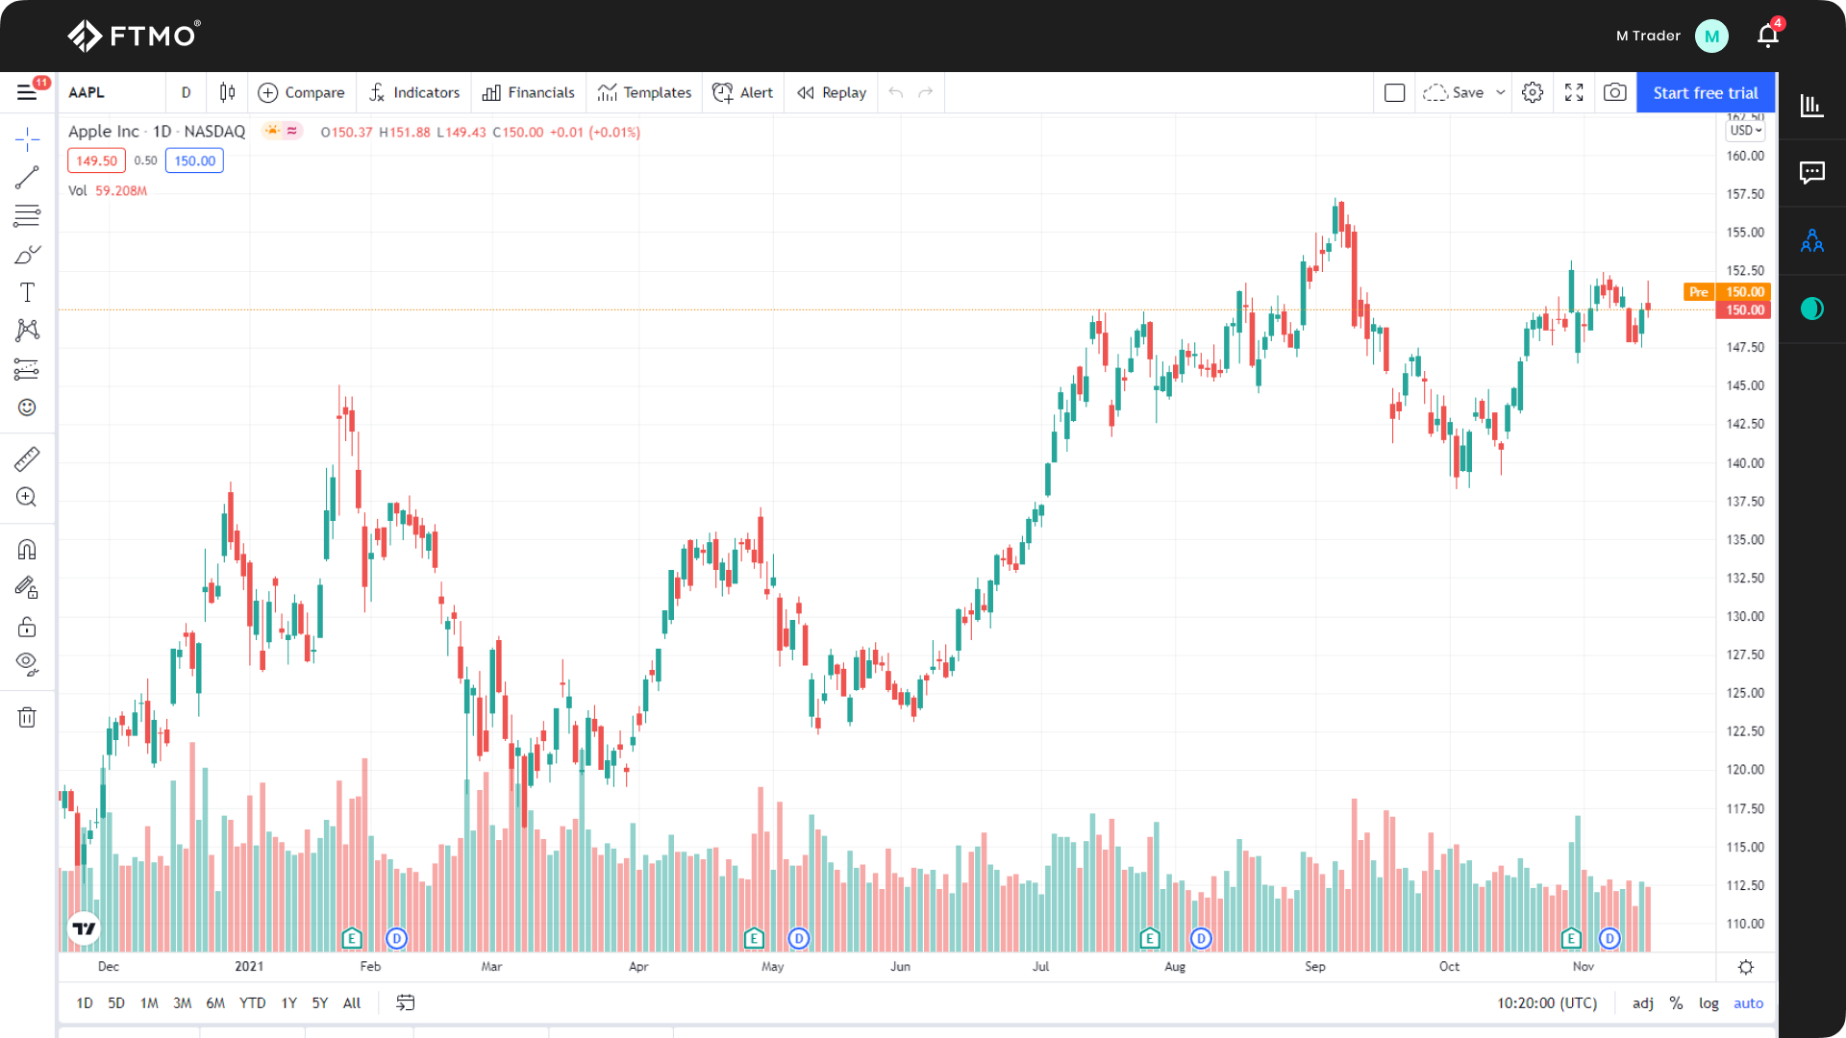Image resolution: width=1846 pixels, height=1038 pixels.
Task: Hide all drawings with eye icon
Action: 27,663
